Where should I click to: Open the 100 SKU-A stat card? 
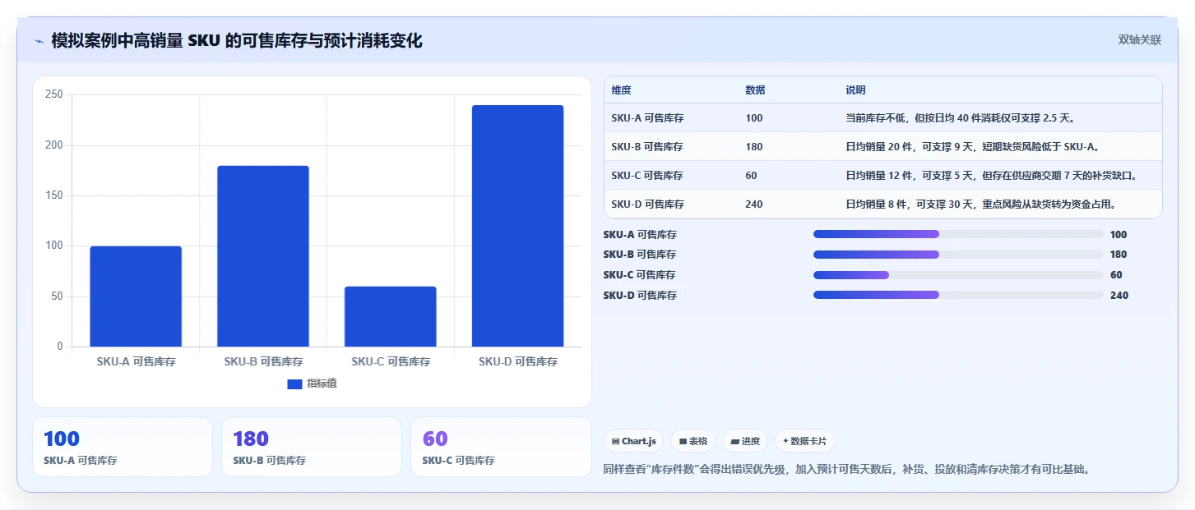[x=123, y=447]
